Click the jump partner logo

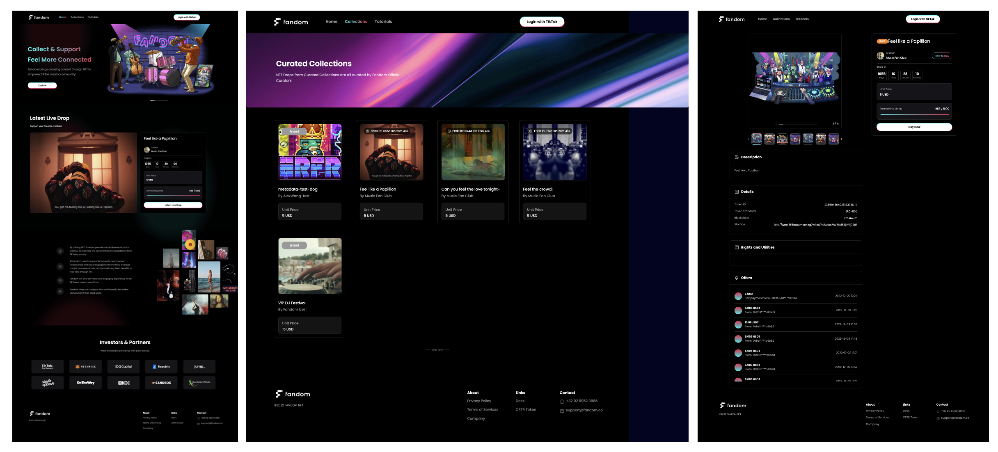(199, 367)
